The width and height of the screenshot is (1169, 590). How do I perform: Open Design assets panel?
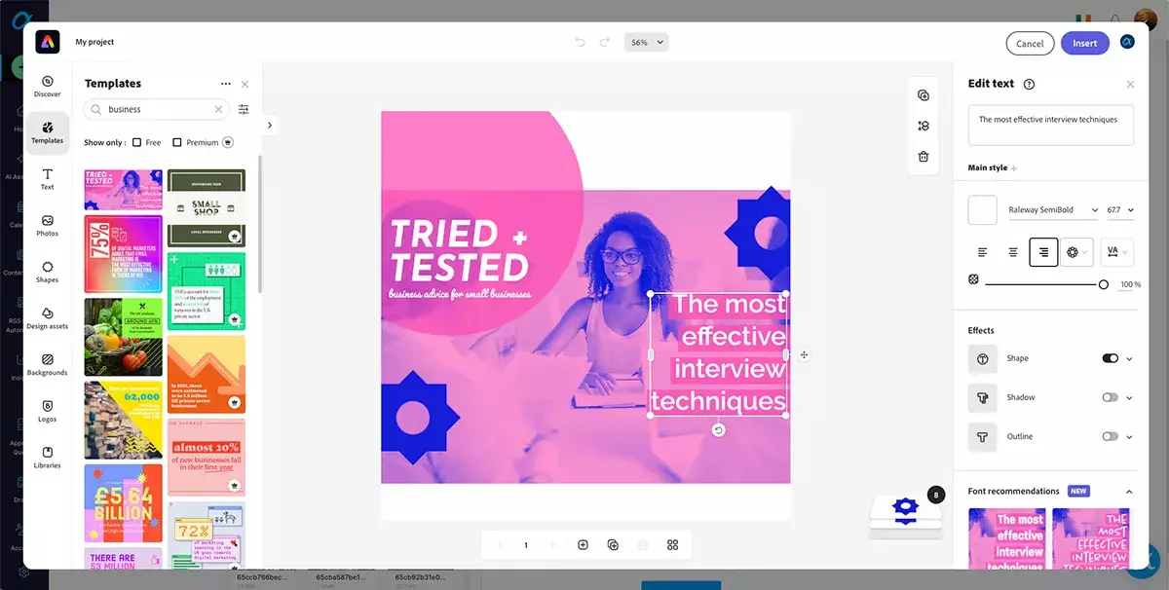click(x=47, y=317)
